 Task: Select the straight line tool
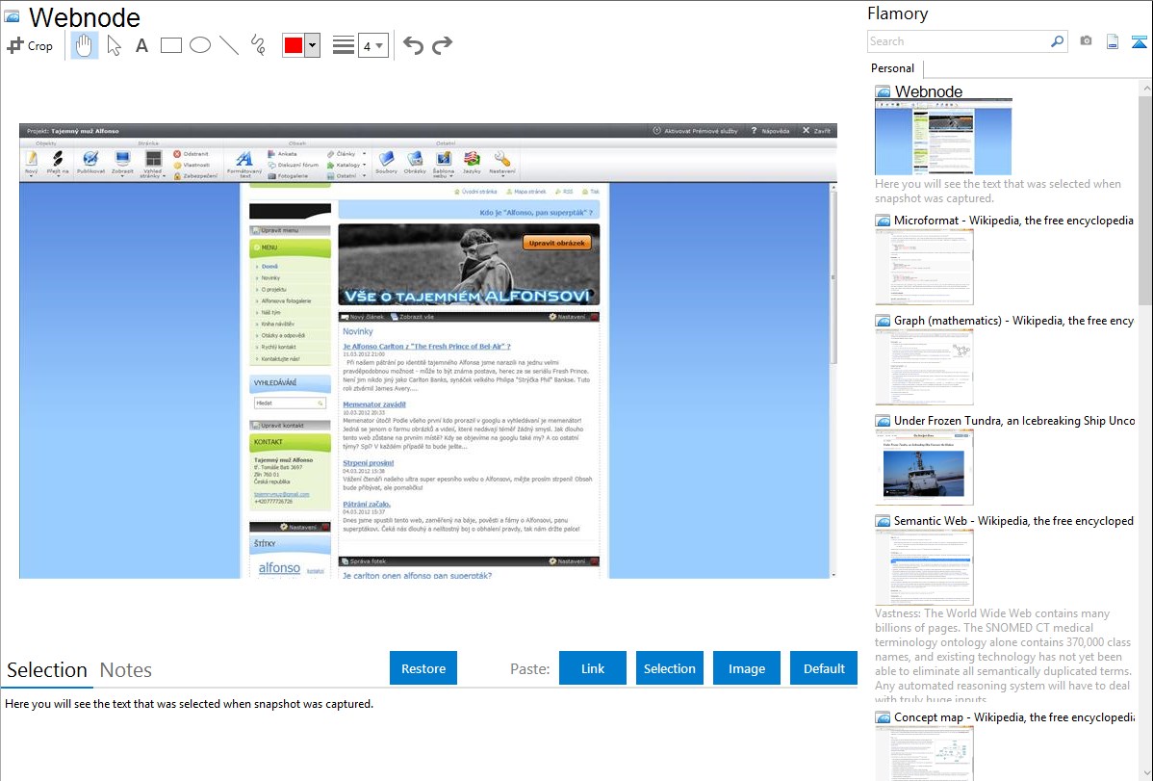click(228, 45)
